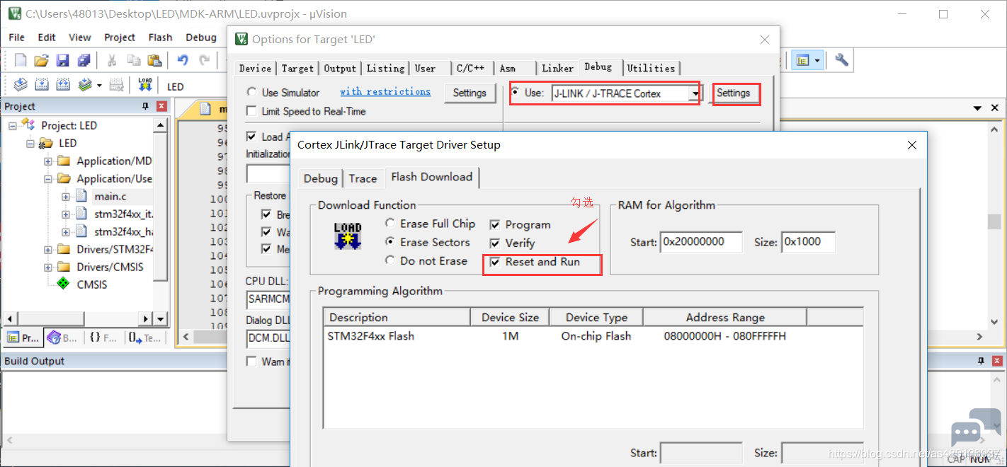Switch to the Utilities tab
Screen dimensions: 1007x467
[651, 68]
